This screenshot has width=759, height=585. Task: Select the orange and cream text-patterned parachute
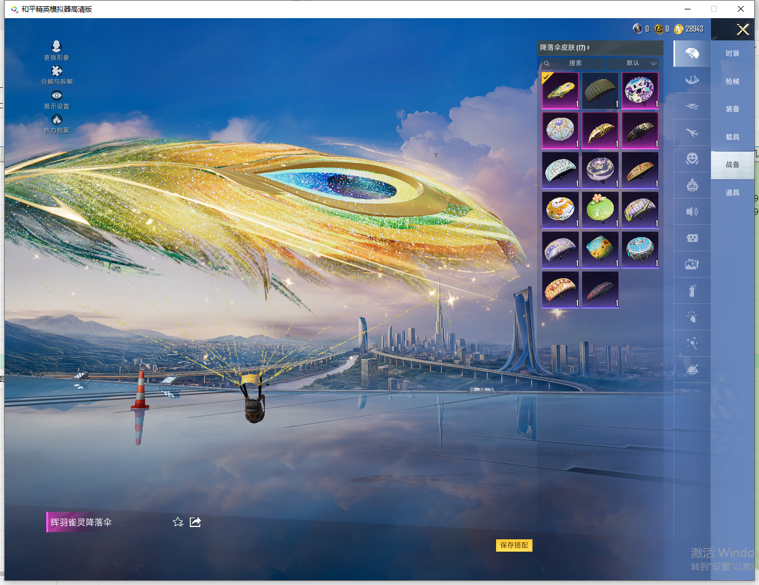tap(560, 290)
